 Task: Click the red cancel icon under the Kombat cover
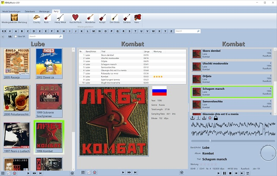95,172
